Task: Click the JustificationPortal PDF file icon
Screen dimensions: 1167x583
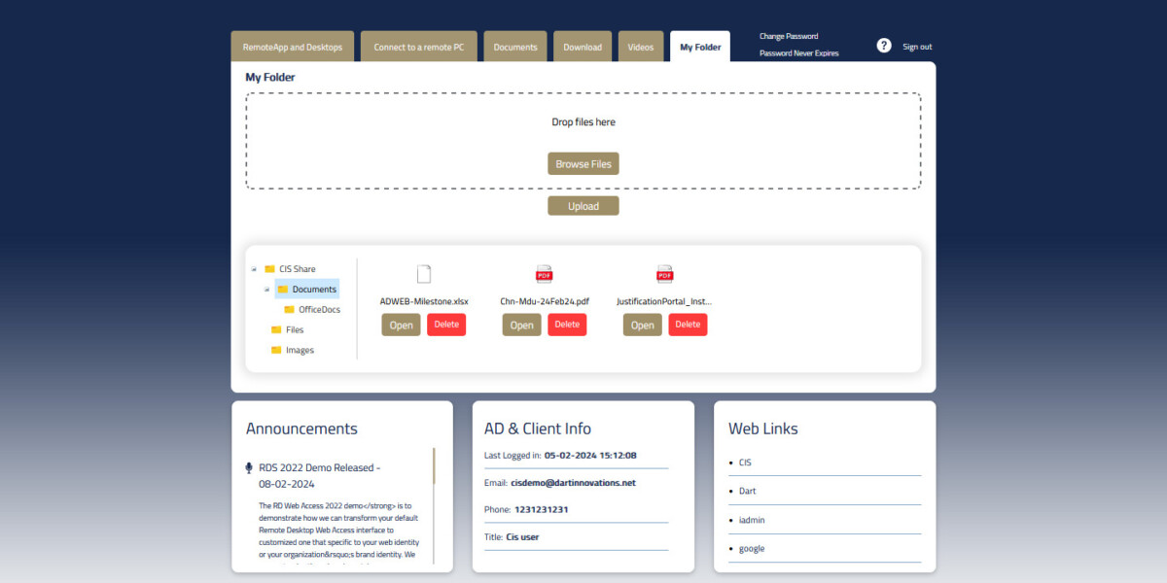Action: coord(664,274)
